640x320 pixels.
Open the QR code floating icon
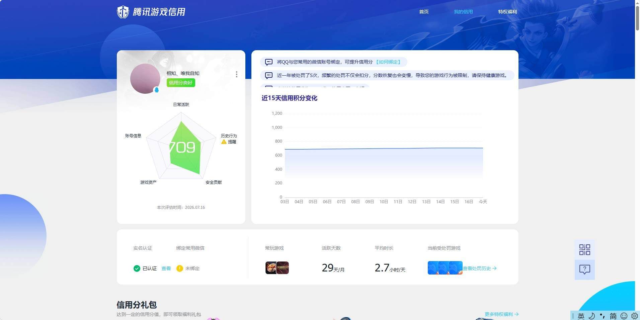[584, 250]
